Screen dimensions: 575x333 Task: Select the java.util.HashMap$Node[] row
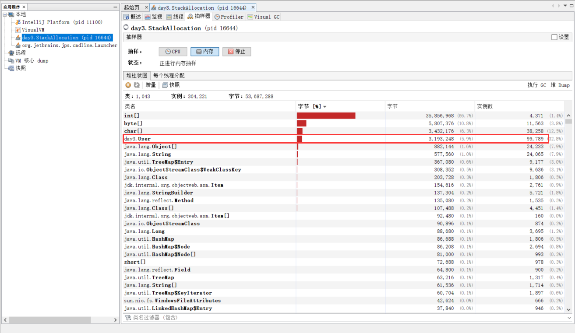coord(343,254)
